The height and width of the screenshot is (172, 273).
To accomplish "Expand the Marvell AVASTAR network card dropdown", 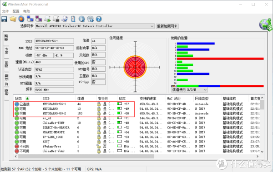I will click(x=152, y=26).
